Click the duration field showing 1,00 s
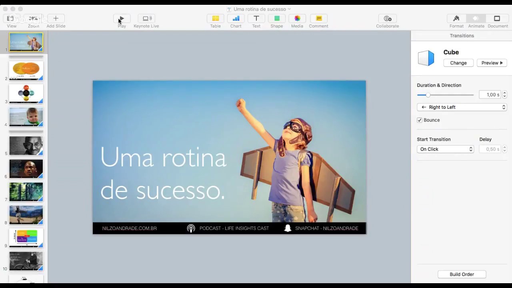This screenshot has width=512, height=288. [x=490, y=95]
